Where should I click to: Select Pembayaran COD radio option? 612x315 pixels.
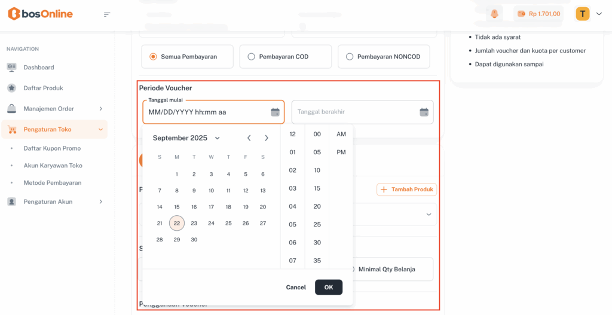(x=252, y=57)
